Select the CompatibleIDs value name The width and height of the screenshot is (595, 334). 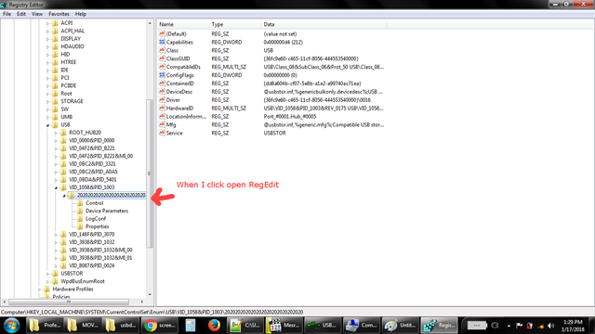(183, 67)
